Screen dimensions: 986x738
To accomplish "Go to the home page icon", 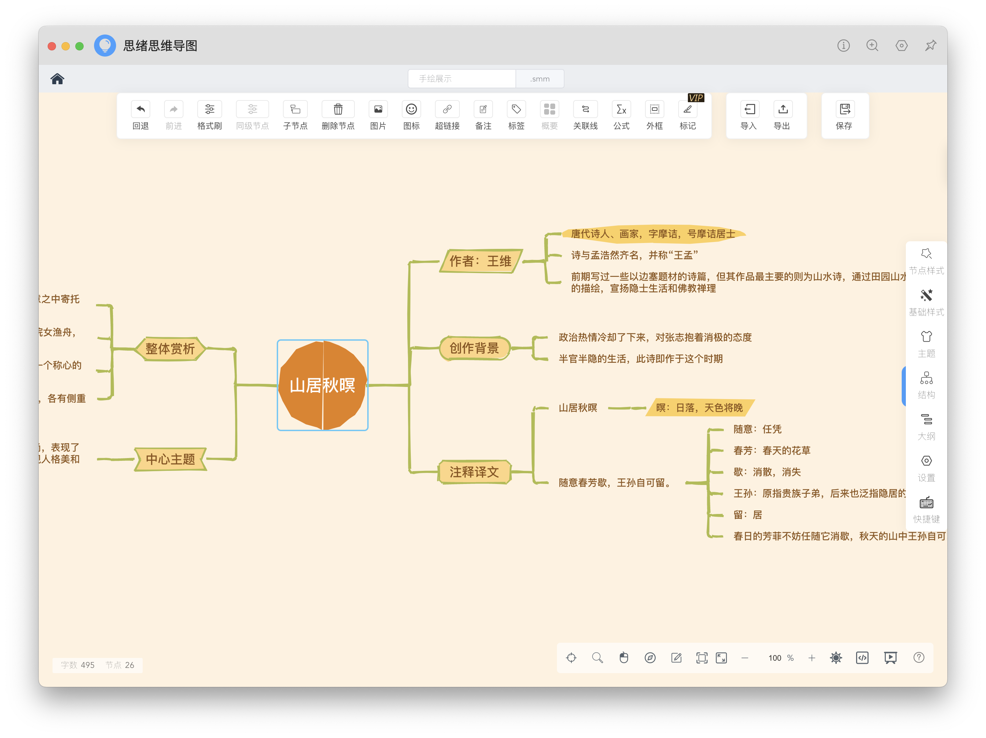I will [x=57, y=79].
